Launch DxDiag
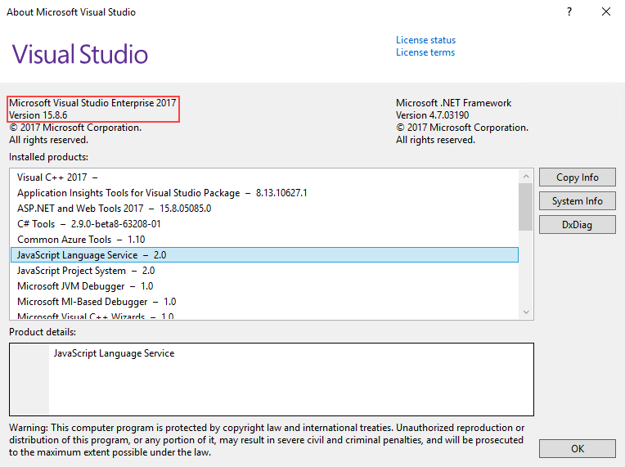The height and width of the screenshot is (467, 625). [578, 225]
